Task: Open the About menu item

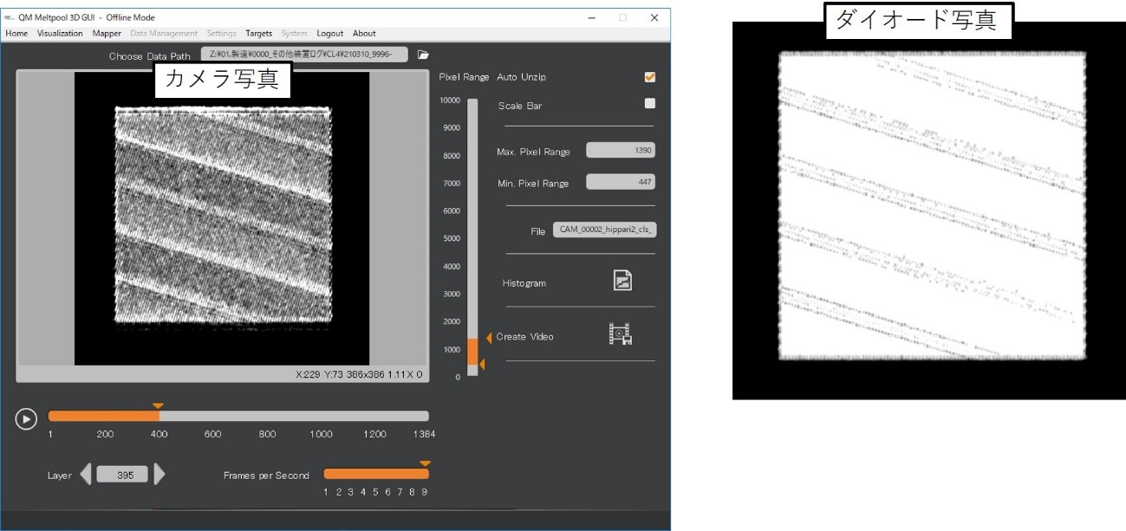Action: pyautogui.click(x=364, y=34)
